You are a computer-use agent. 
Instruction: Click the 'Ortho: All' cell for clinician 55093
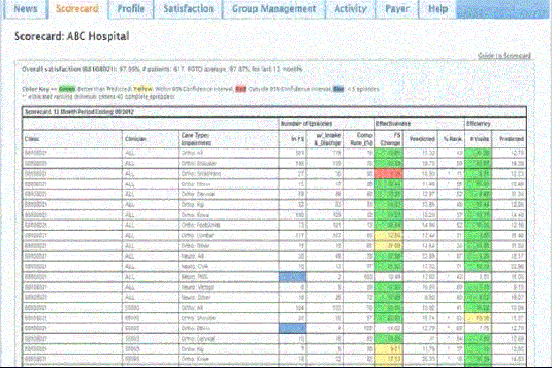229,308
